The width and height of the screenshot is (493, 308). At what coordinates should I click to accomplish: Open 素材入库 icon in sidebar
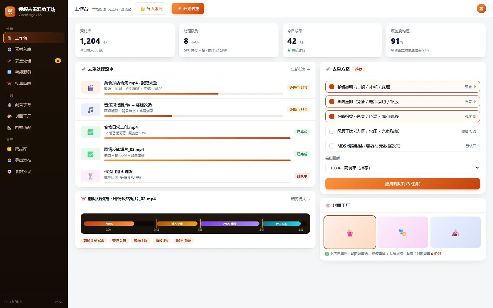click(10, 49)
